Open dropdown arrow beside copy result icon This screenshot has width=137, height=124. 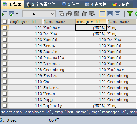17,14
